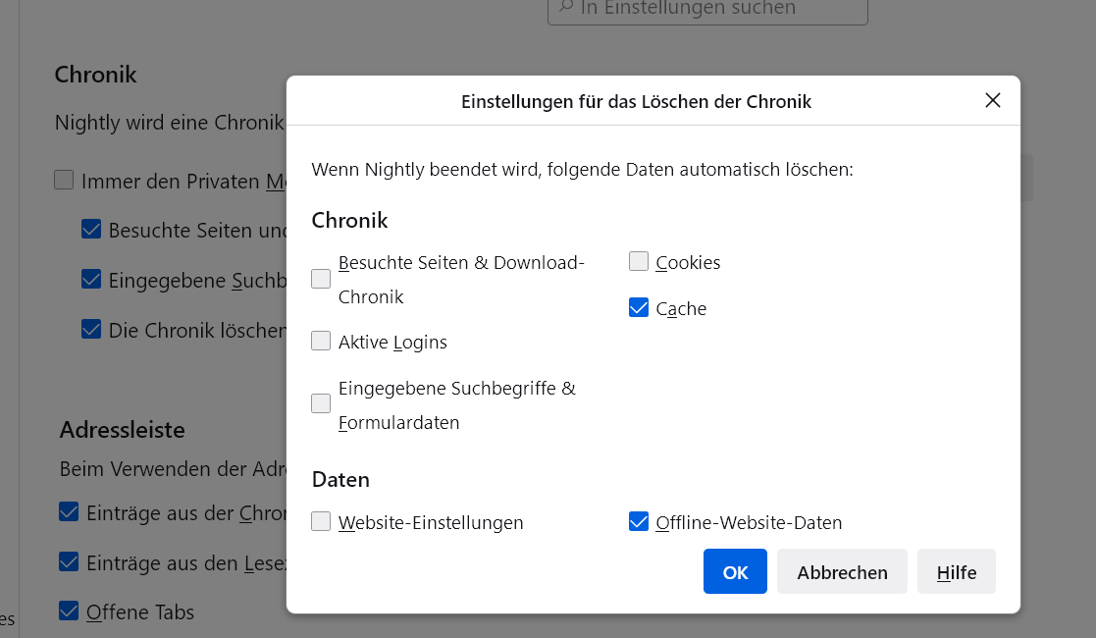The height and width of the screenshot is (638, 1096).
Task: Click the search magnifier icon in settings
Action: click(565, 8)
